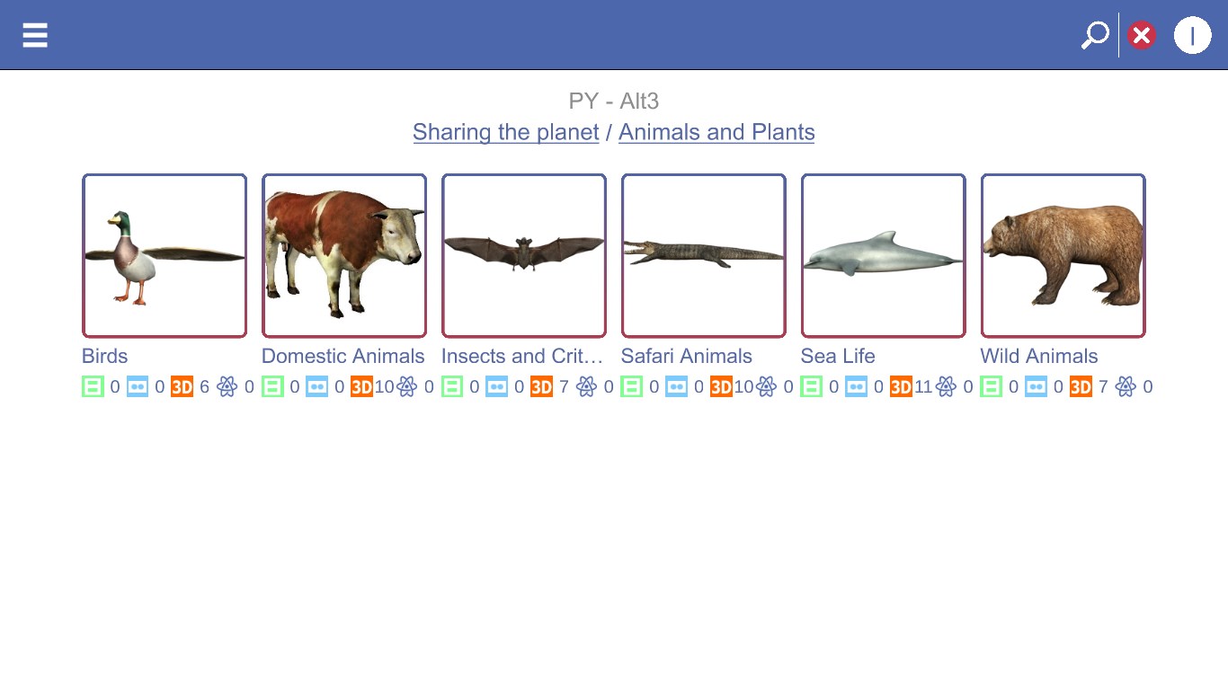Follow the Sharing the planet breadcrumb link
Image resolution: width=1228 pixels, height=690 pixels.
505,132
